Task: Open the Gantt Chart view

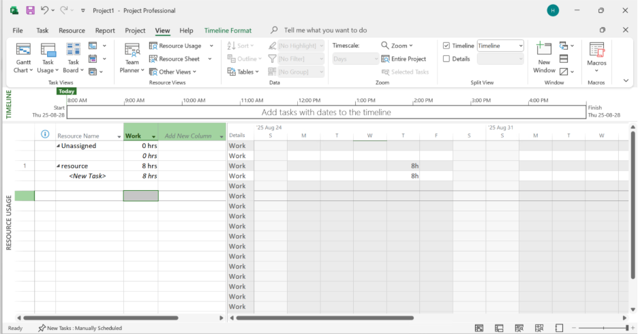Action: click(x=23, y=58)
